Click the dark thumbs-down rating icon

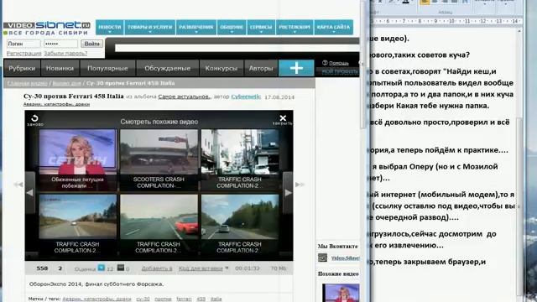click(x=121, y=268)
